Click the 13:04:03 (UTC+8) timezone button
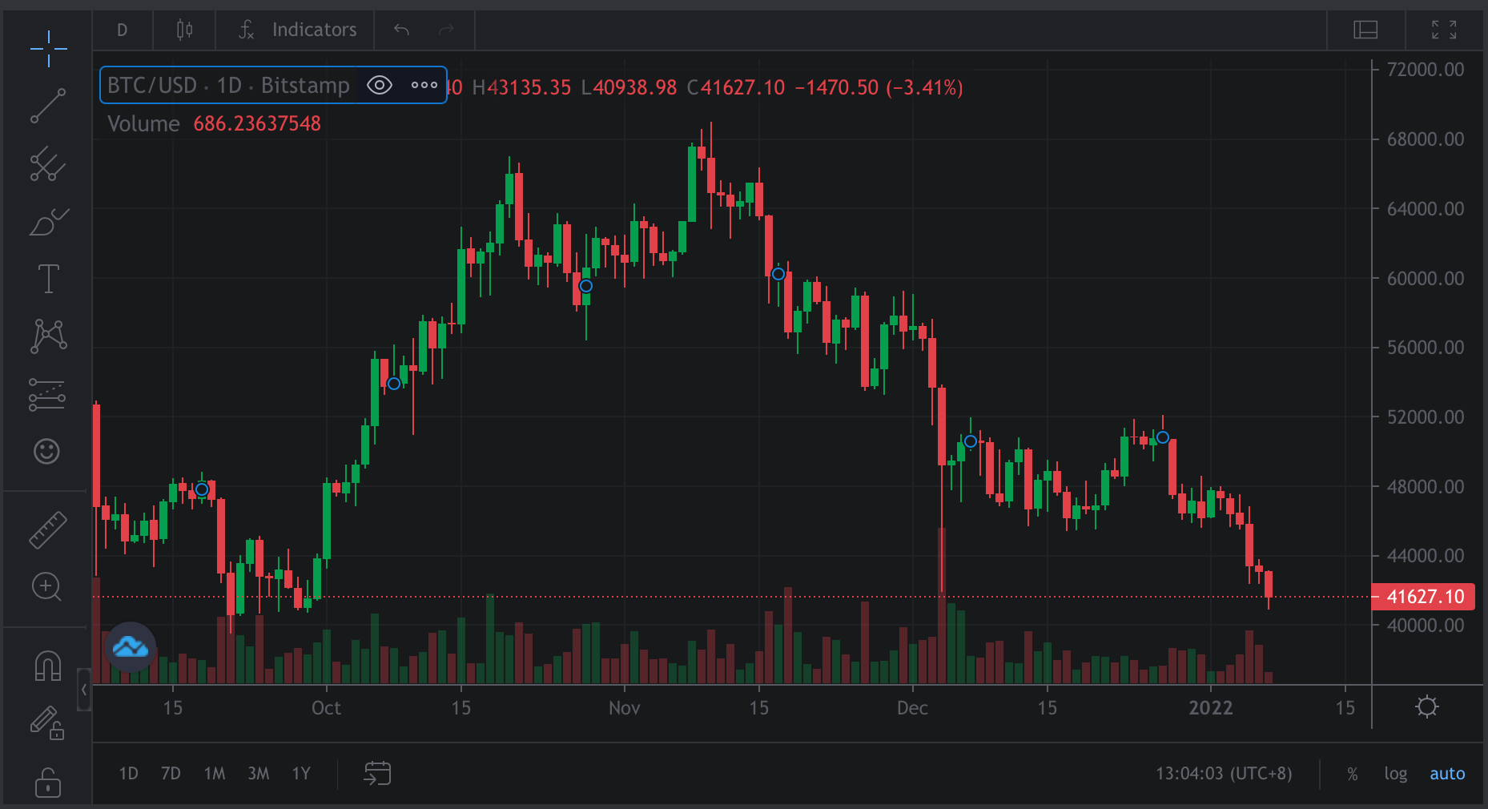Image resolution: width=1488 pixels, height=809 pixels. [1223, 774]
